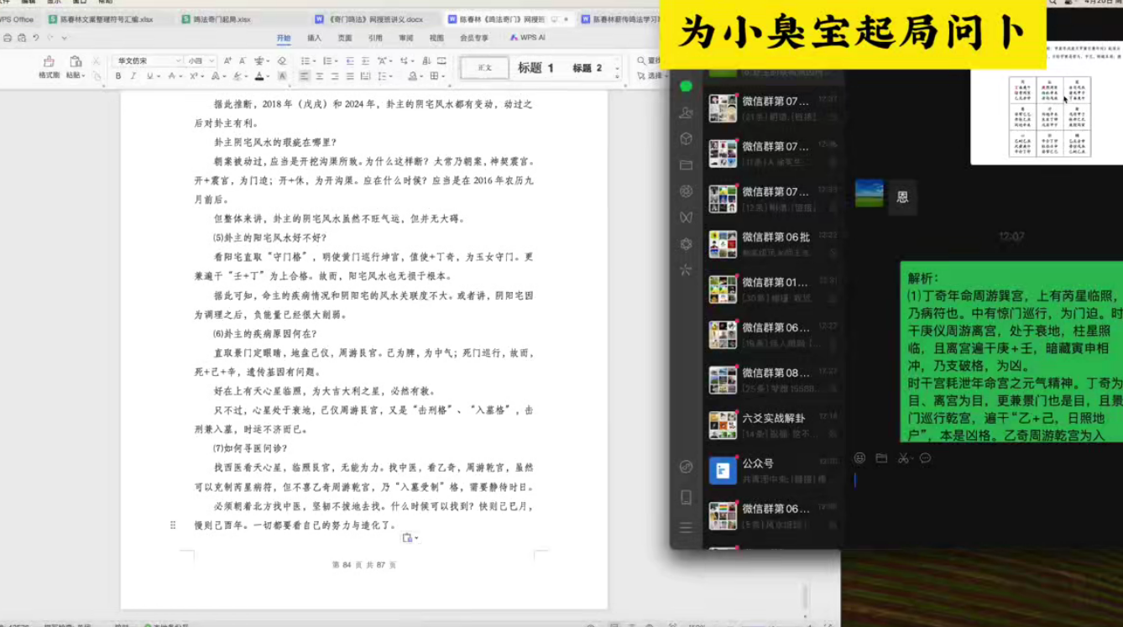Apply the 正文 style
This screenshot has height=627, width=1123.
point(484,68)
